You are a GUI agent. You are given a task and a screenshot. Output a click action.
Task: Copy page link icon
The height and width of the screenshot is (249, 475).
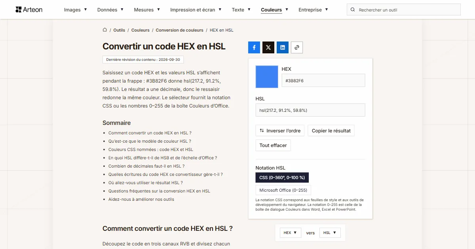click(x=297, y=47)
